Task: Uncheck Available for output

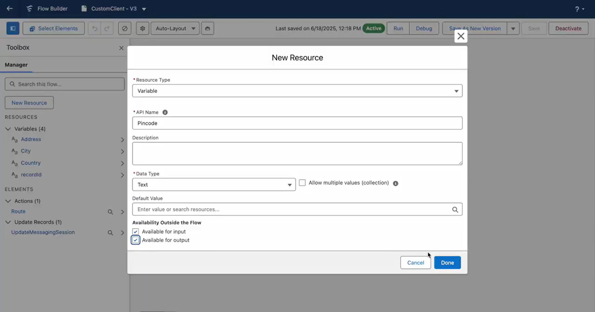Action: [x=135, y=240]
